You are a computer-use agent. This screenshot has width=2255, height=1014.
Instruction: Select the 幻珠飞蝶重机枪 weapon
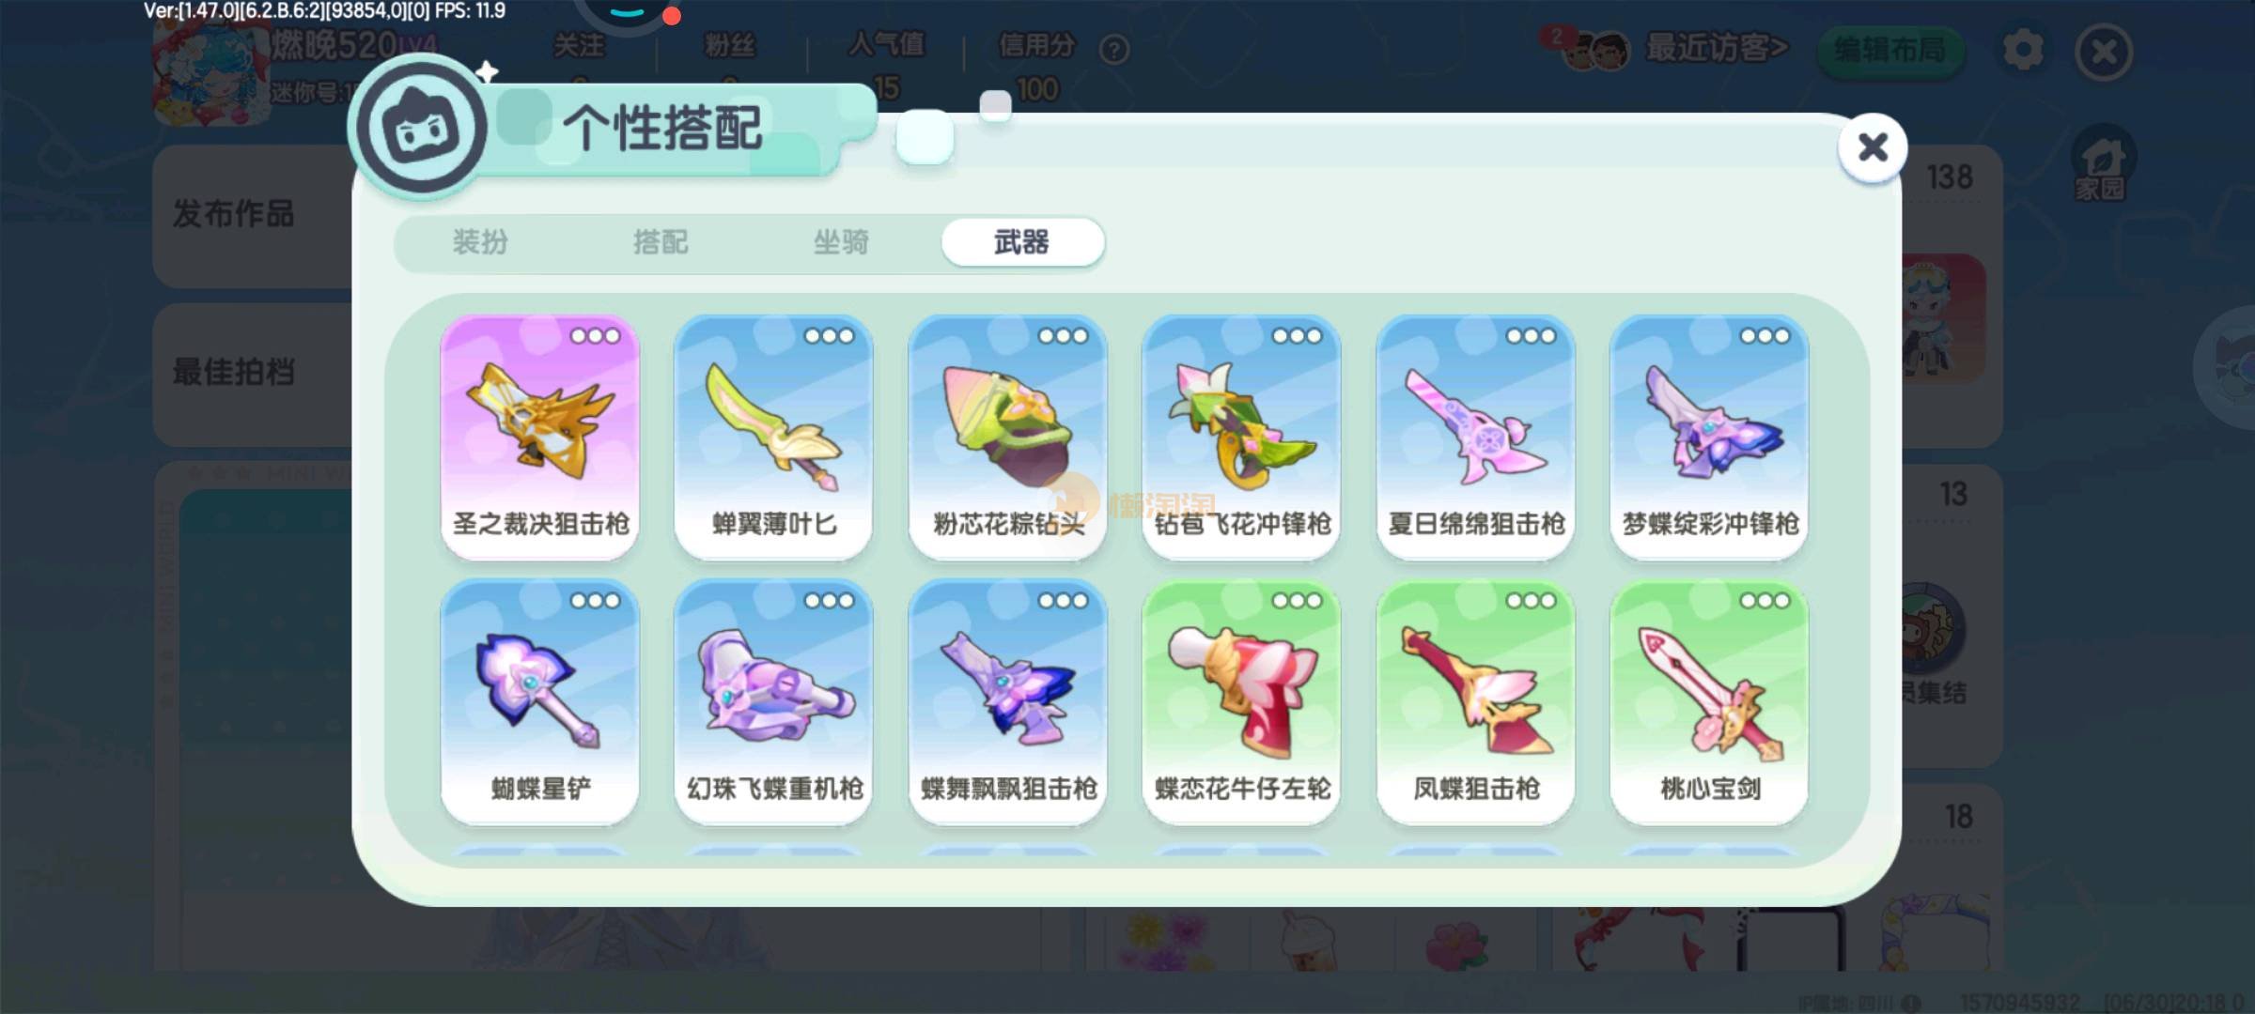(773, 702)
